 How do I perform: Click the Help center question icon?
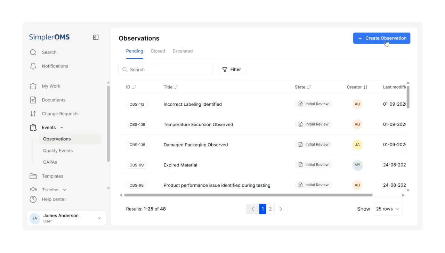click(33, 199)
